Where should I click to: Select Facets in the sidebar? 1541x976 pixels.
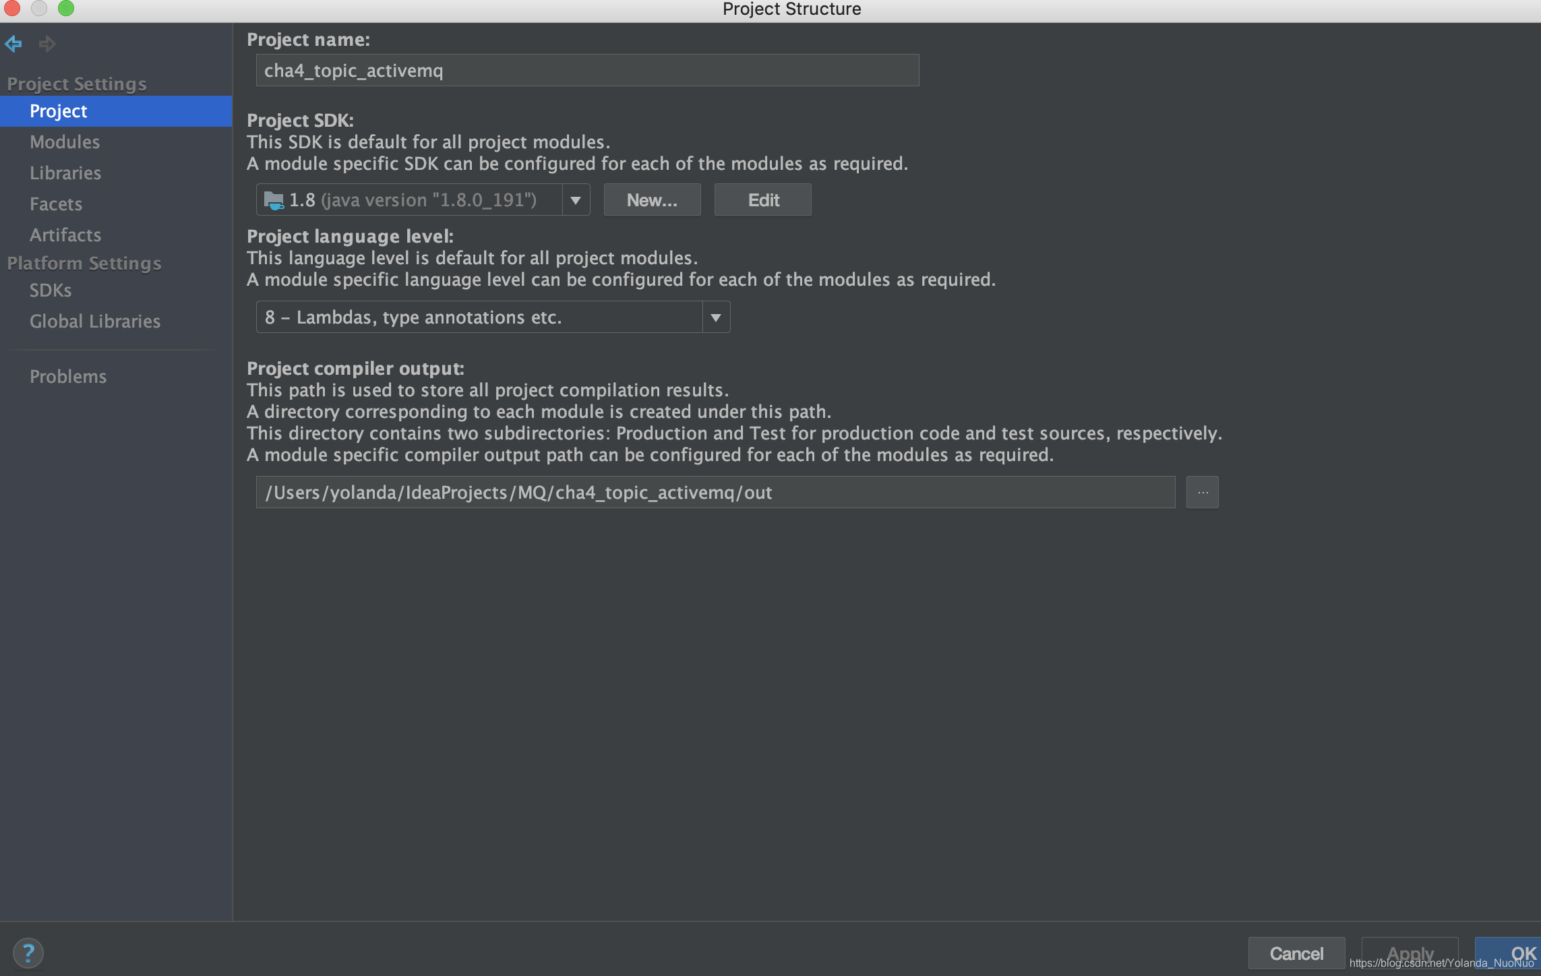click(56, 204)
